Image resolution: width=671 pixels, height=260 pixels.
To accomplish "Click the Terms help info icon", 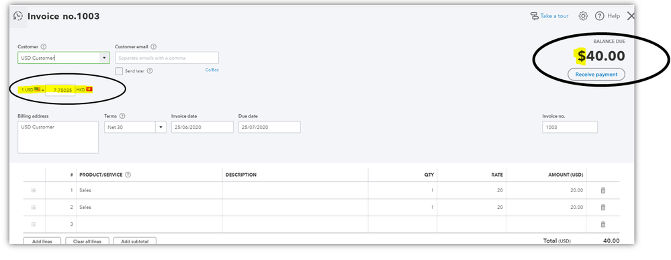I will point(122,116).
